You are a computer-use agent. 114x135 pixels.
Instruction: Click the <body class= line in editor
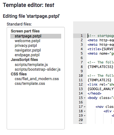(101, 98)
